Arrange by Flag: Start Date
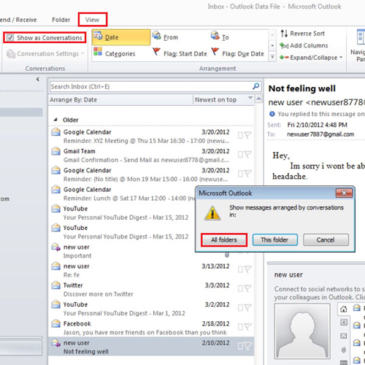The width and height of the screenshot is (365, 365). [180, 53]
